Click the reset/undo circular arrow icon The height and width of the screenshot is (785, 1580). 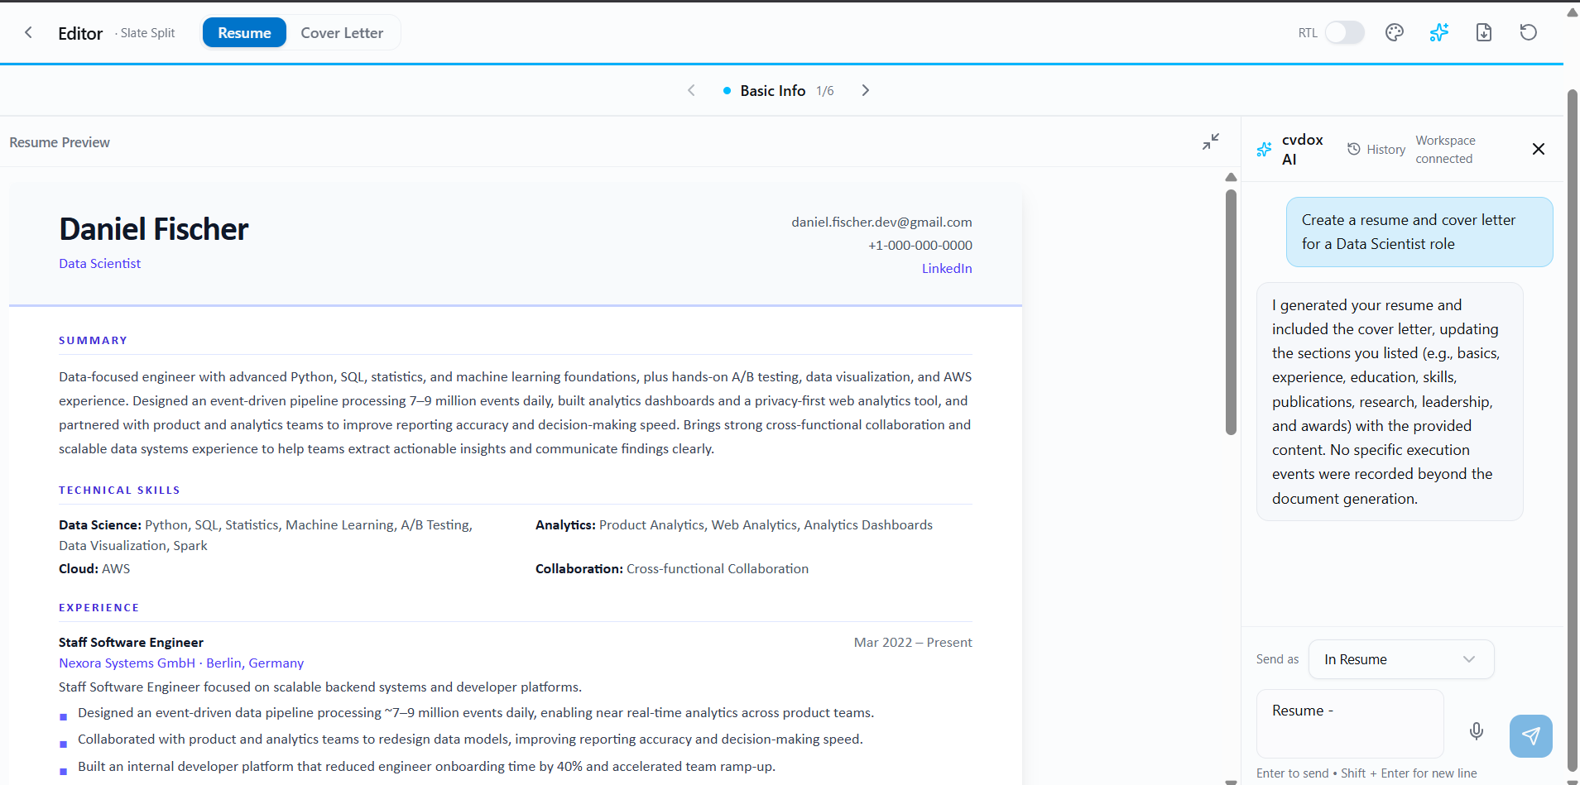tap(1529, 32)
